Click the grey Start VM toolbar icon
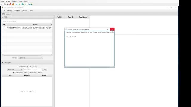191x107 pixels. 5,4
